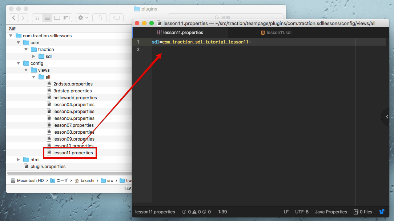The image size is (394, 221).
Task: Open the Finder action gear menu
Action: (x=83, y=18)
